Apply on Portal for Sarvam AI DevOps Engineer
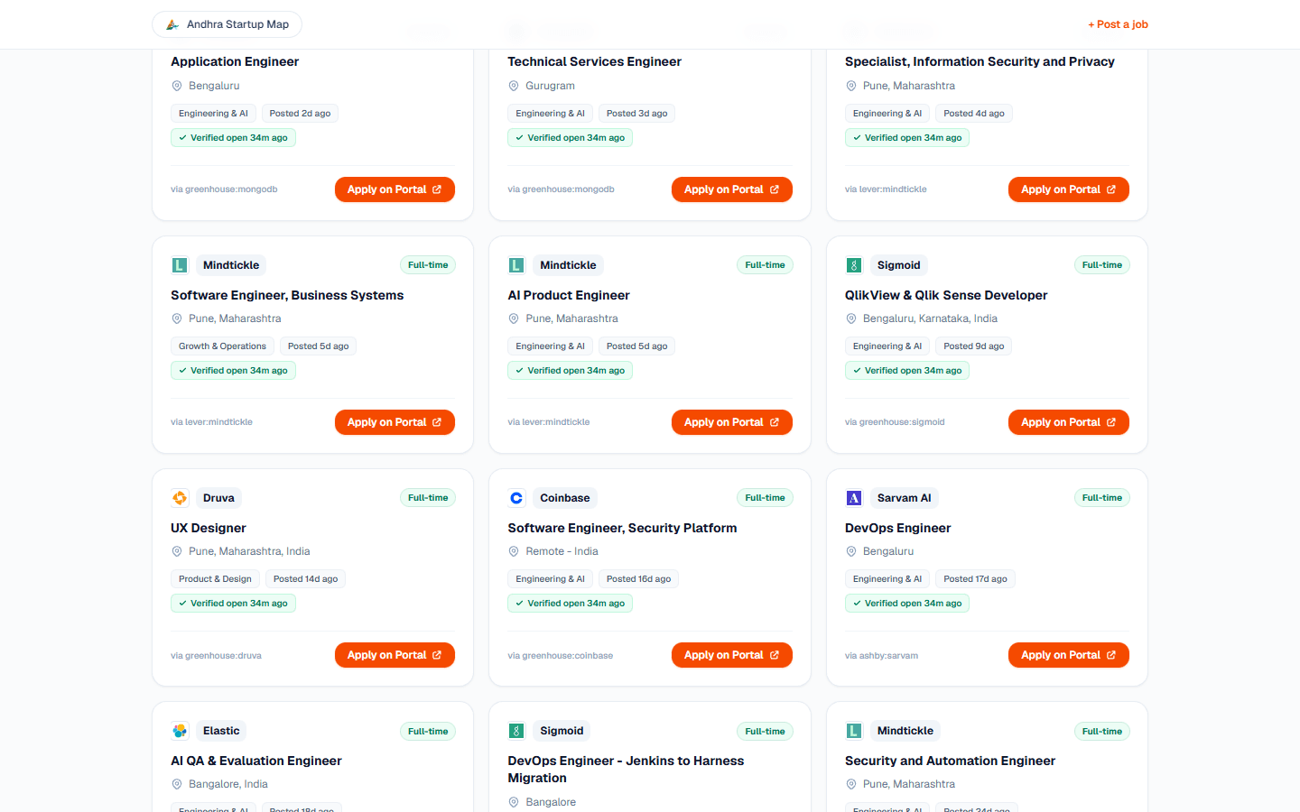The width and height of the screenshot is (1300, 812). [x=1068, y=655]
